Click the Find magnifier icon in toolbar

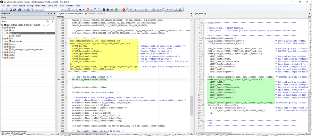click(x=69, y=10)
